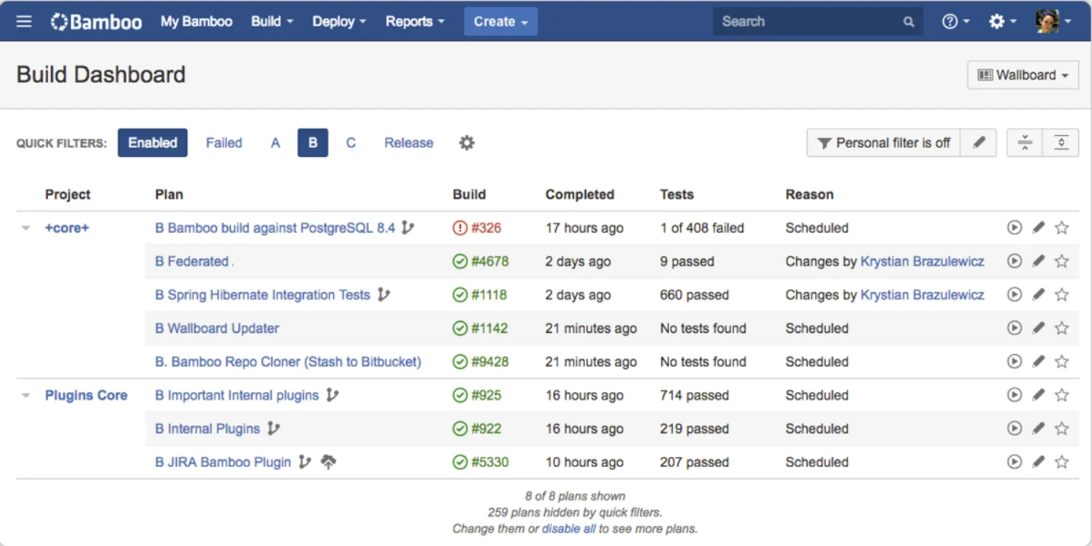Image resolution: width=1092 pixels, height=546 pixels.
Task: Click in the Search field
Action: 818,21
